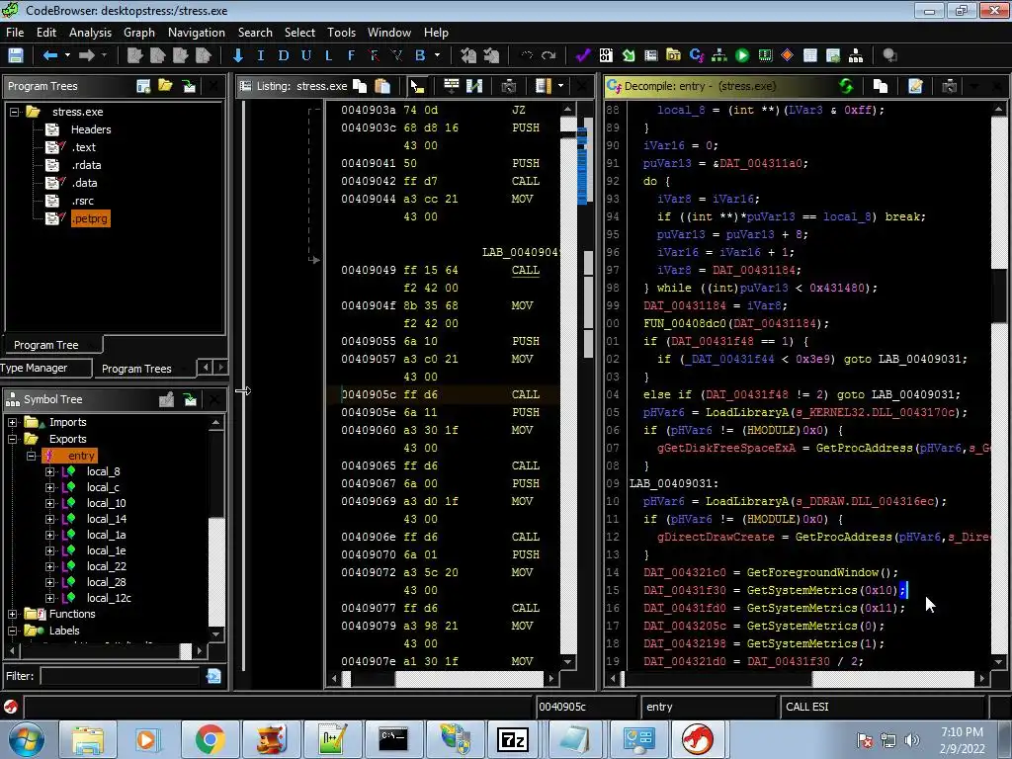
Task: Click the purple checkmark toolbar icon
Action: (583, 55)
